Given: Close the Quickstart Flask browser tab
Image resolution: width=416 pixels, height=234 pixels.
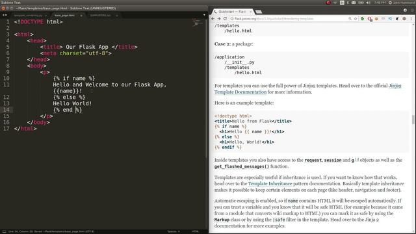Looking at the screenshot, I should [250, 12].
